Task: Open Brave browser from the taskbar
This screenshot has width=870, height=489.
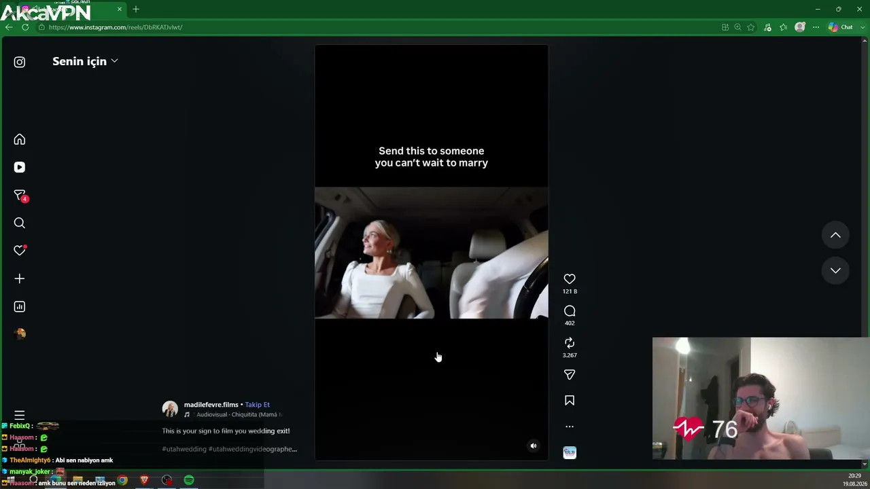Action: pyautogui.click(x=144, y=480)
